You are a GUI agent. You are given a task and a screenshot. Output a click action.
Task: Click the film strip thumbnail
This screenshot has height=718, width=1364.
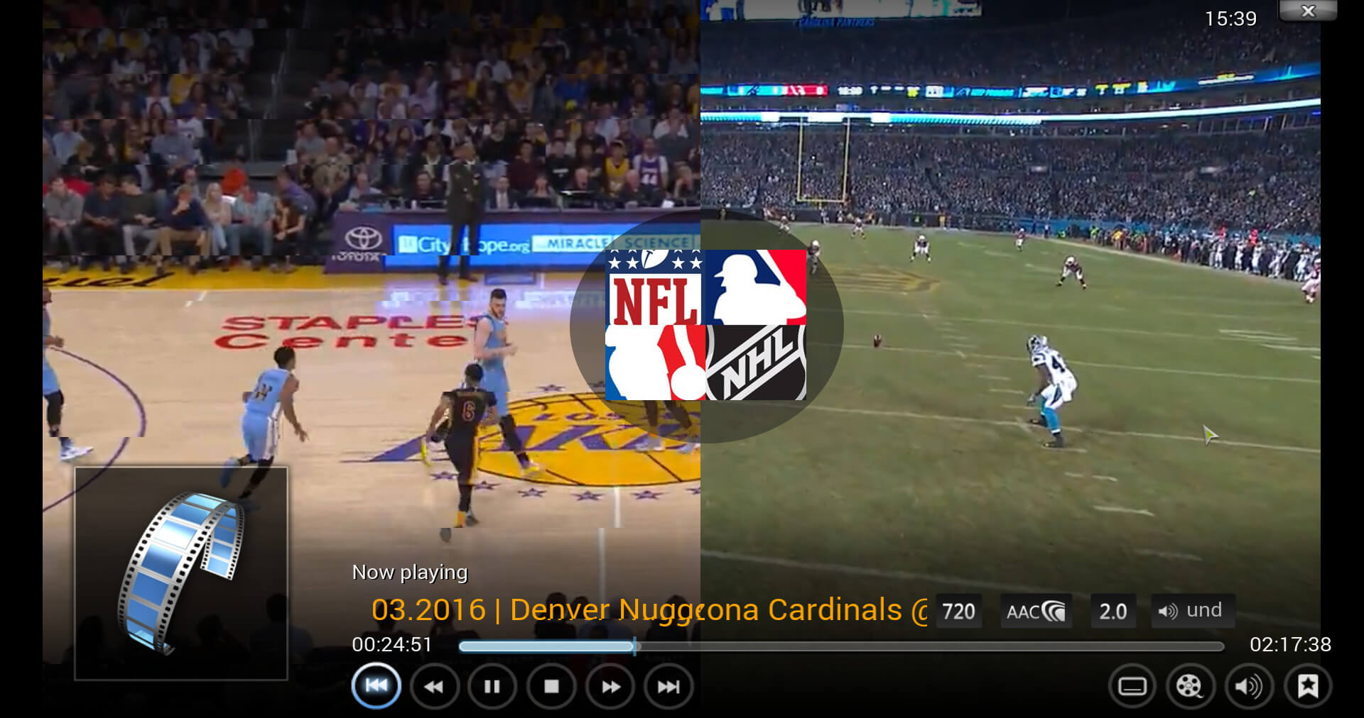tap(181, 573)
